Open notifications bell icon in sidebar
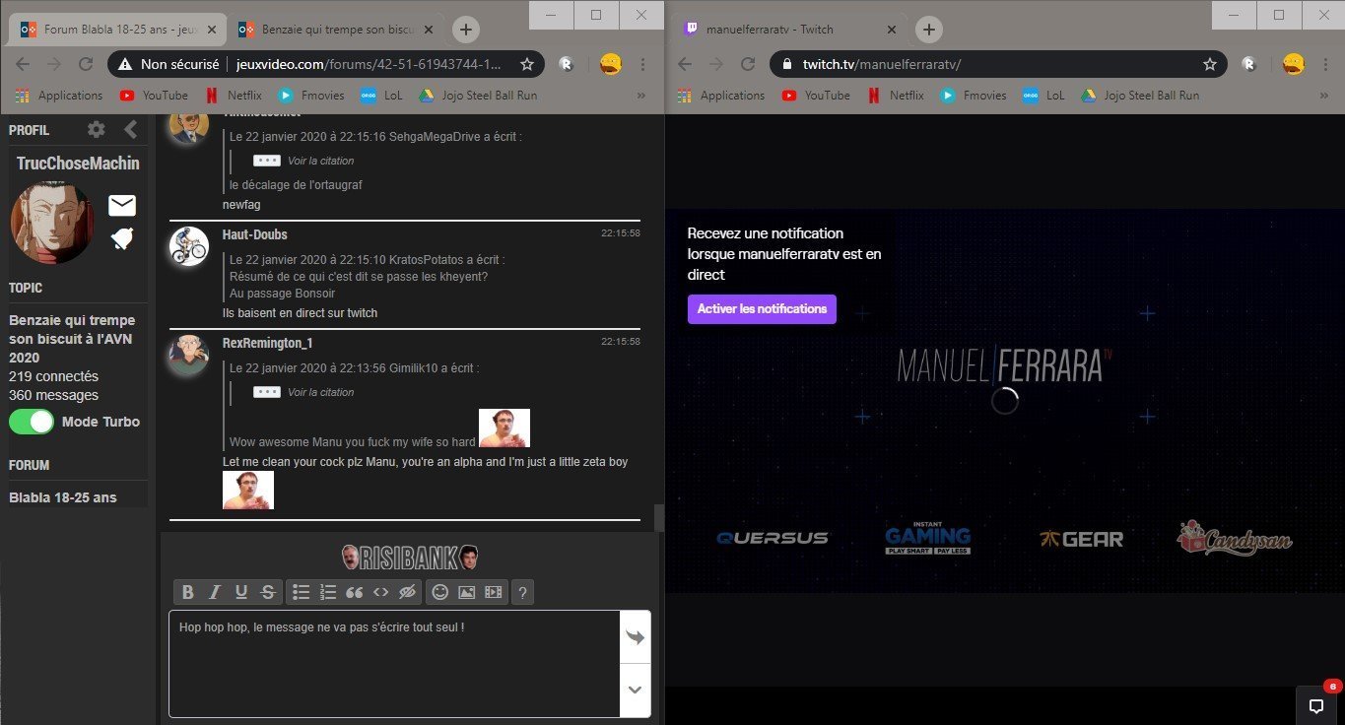Screen dimensions: 1345x725 pos(122,238)
